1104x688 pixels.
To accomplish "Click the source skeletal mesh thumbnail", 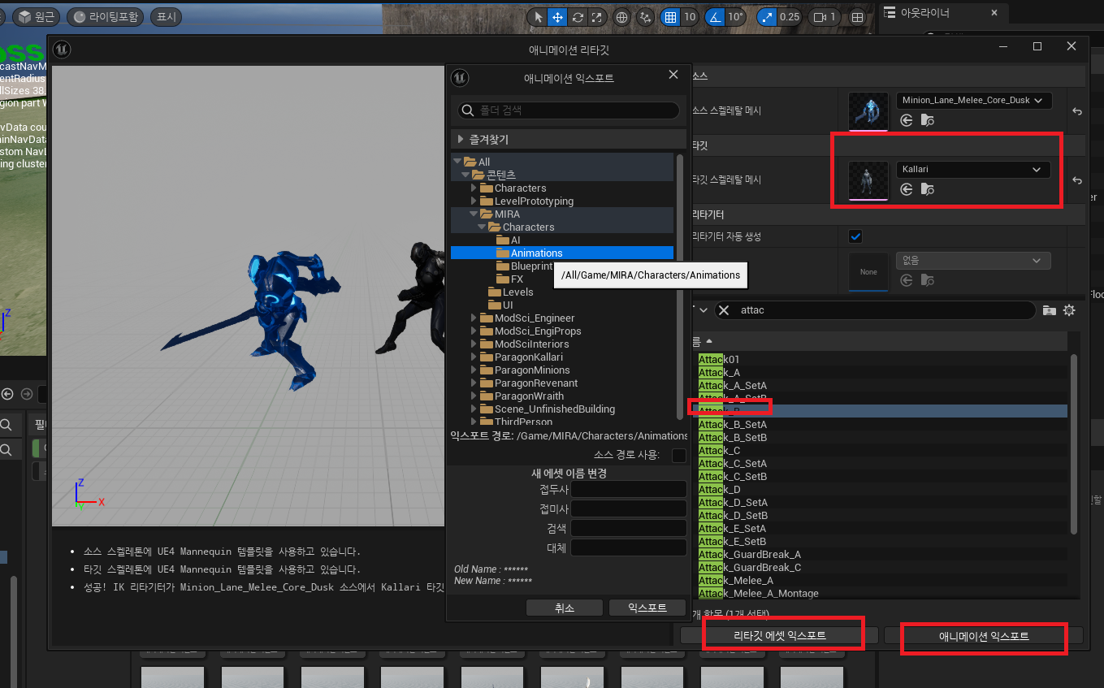I will (x=868, y=111).
